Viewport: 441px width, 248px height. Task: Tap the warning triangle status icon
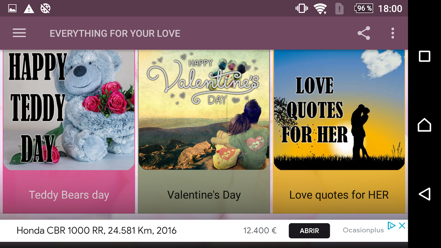click(x=29, y=9)
